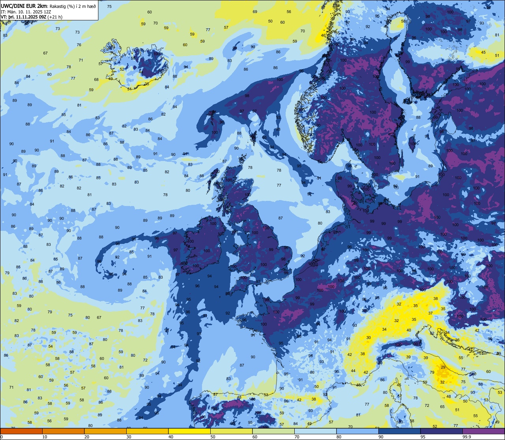Click the legend scale label '90'
505x440 pixels.
pyautogui.click(x=381, y=437)
